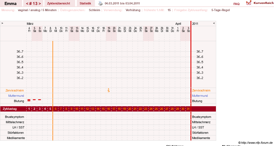Click the Verhütung usage value
Image resolution: width=274 pixels, height=146 pixels.
point(133,10)
